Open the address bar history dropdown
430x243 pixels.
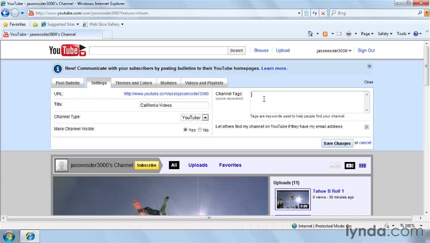[299, 13]
